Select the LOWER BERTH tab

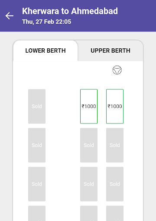[x=45, y=51]
